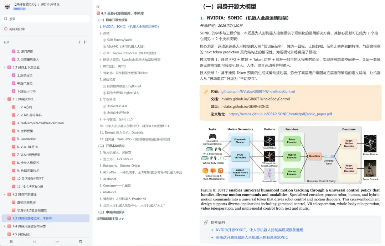This screenshot has width=385, height=246.
Task: Open the sonic_paper.pdf paper link
Action: click(280, 114)
